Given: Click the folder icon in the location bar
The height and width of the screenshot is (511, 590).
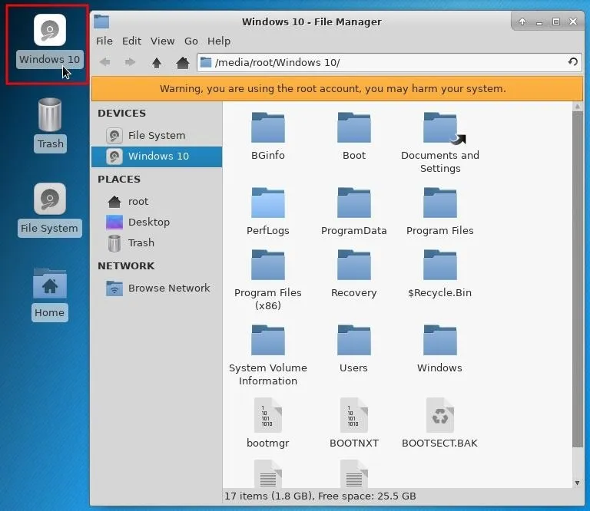Looking at the screenshot, I should 206,62.
